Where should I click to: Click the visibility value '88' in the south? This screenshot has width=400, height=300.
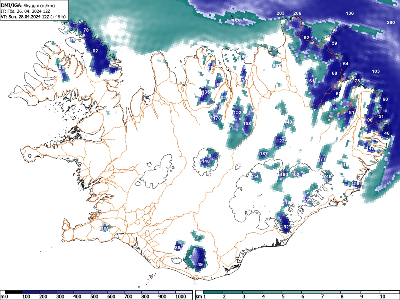[x=178, y=248]
